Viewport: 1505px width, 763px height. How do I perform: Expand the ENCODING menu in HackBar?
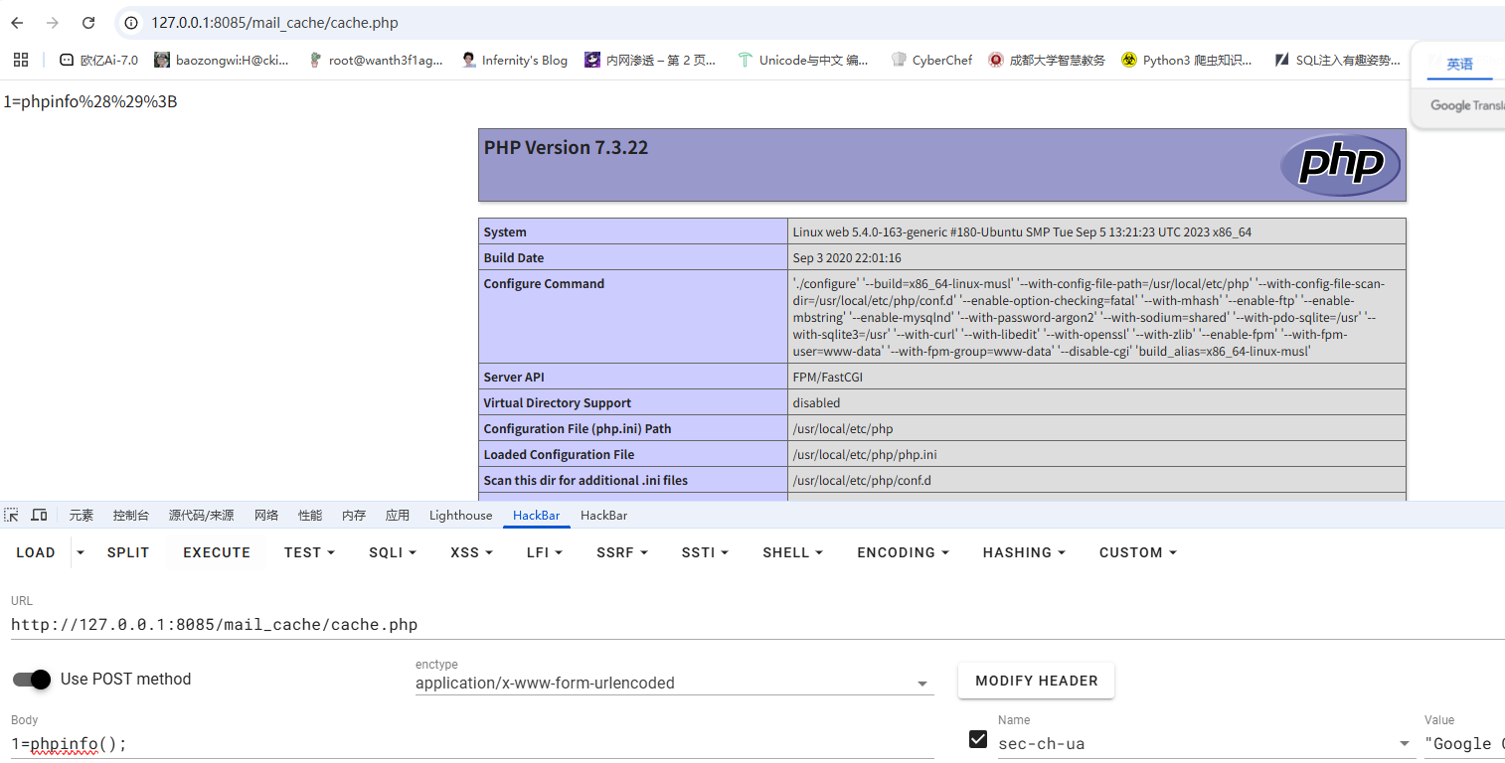903,552
